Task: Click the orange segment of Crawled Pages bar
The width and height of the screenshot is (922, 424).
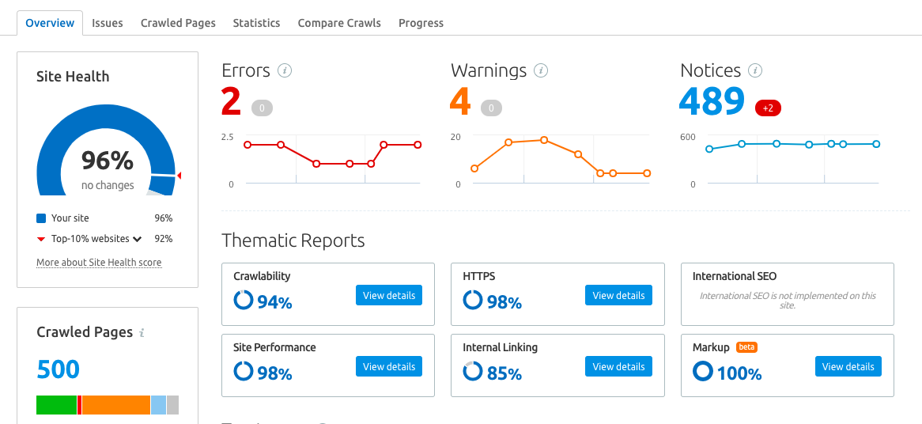Action: (116, 405)
